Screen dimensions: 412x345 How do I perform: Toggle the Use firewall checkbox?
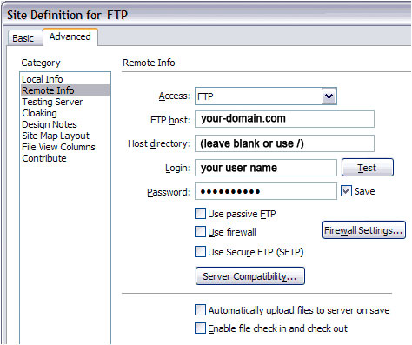point(200,232)
